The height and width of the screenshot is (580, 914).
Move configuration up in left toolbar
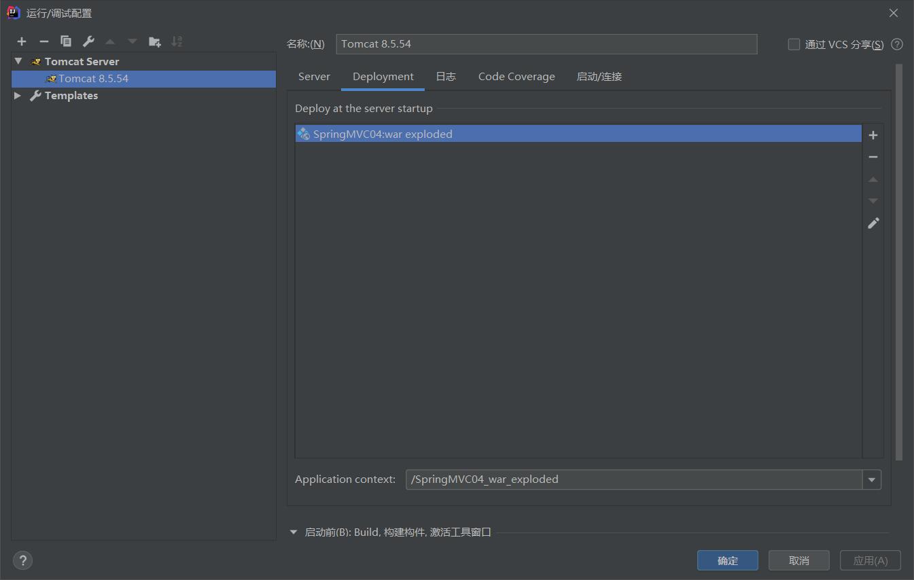click(x=110, y=41)
